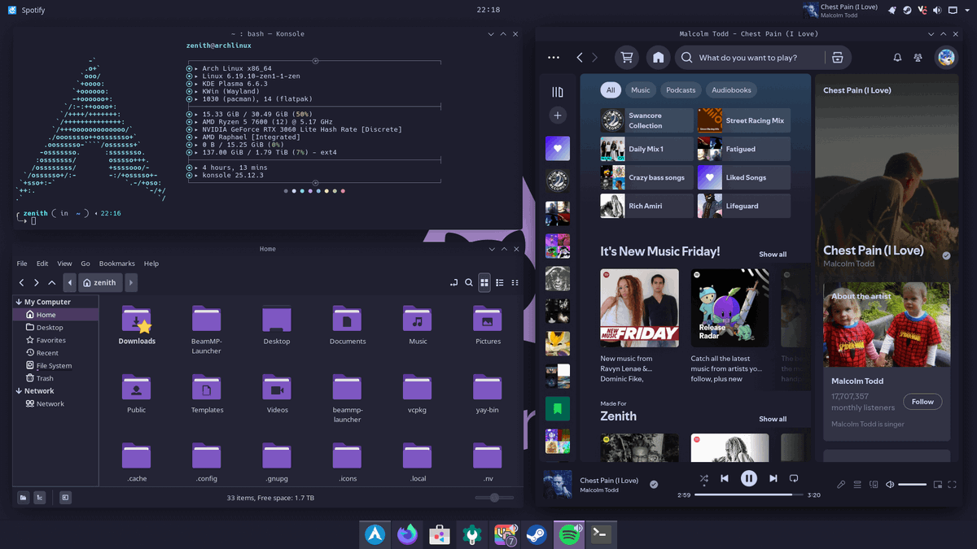Collapse Network section in sidebar
Screen dimensions: 977x549
click(x=19, y=390)
